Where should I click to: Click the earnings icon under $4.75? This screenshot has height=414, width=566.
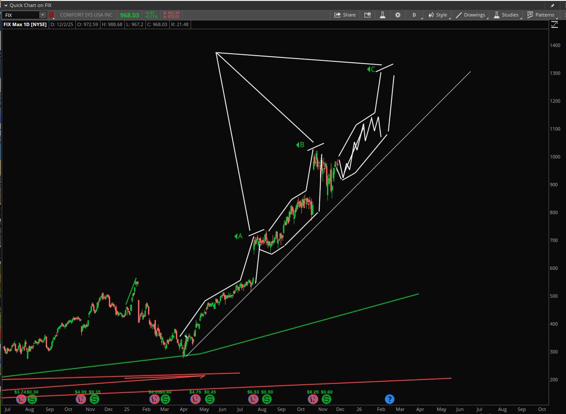click(195, 399)
